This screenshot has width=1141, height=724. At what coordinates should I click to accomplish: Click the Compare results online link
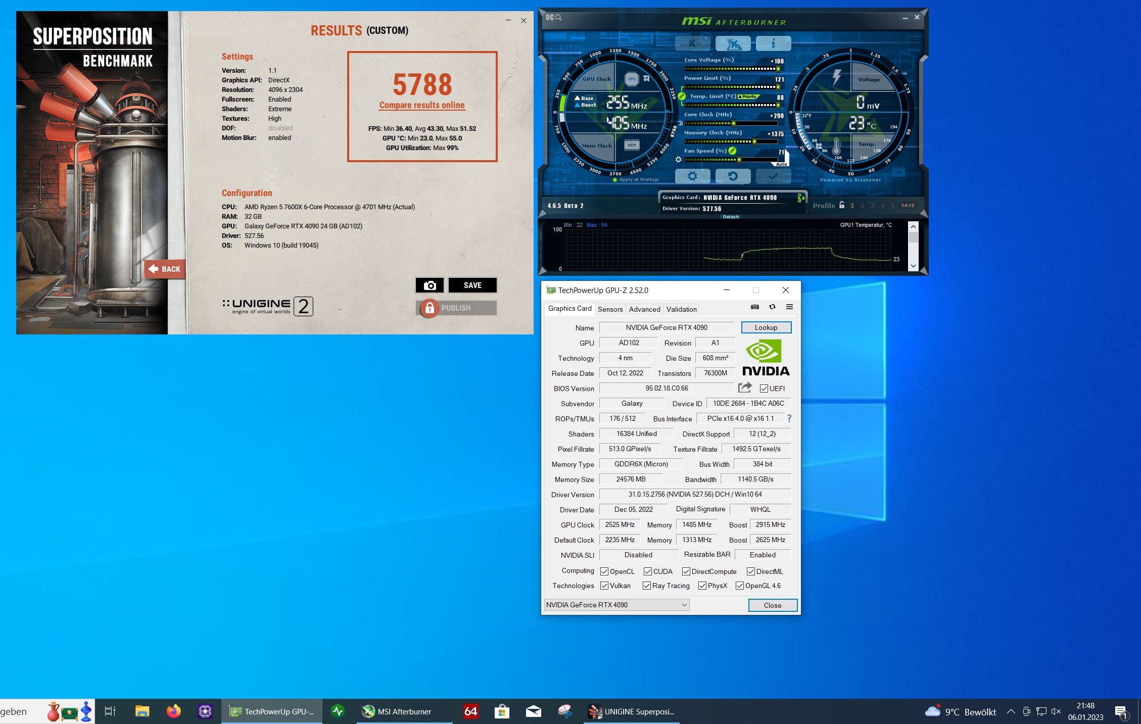click(x=422, y=105)
